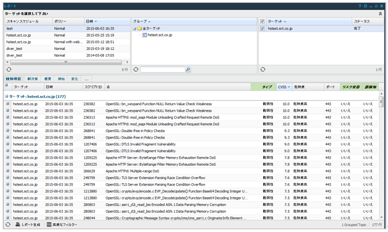Click findings scrollbar down arrow
This screenshot has width=388, height=232.
(381, 217)
